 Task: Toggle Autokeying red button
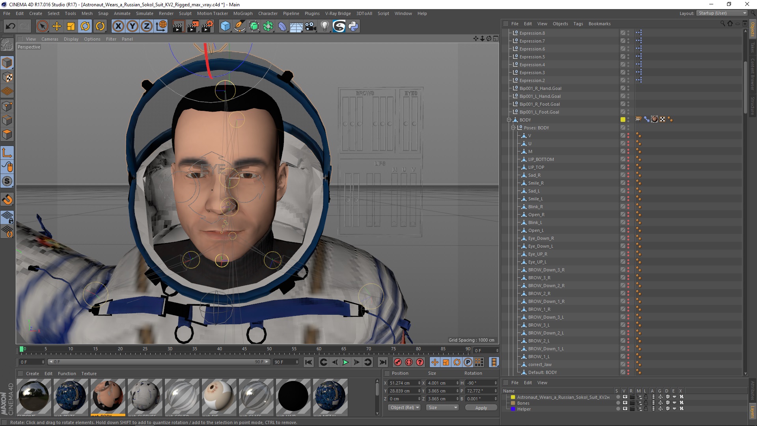click(409, 362)
